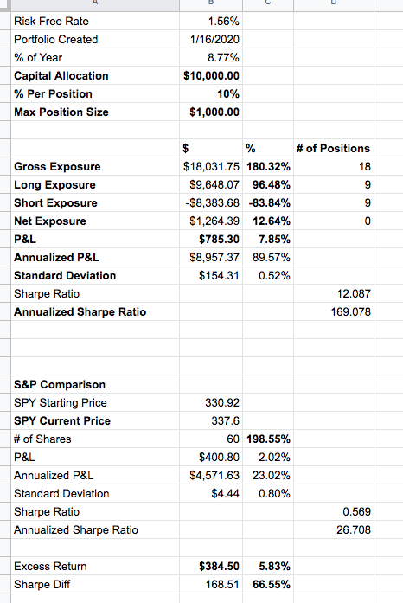Click the Annualized P&L 89.57% cell
Screen dimensions: 403x603
[268, 257]
